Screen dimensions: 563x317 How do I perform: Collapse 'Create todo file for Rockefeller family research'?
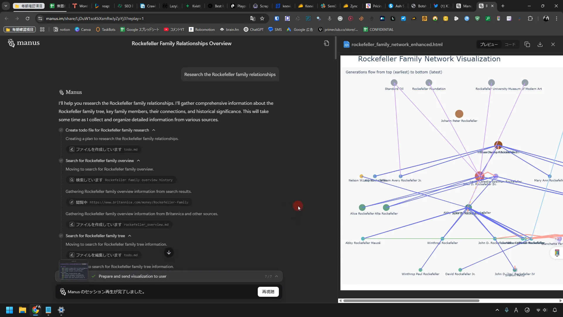point(154,130)
